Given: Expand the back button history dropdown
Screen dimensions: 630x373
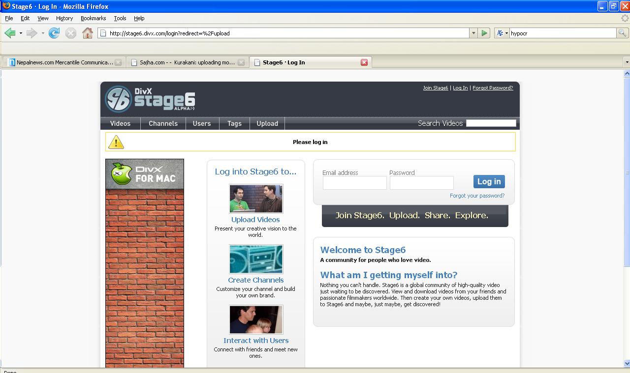Looking at the screenshot, I should click(x=21, y=33).
